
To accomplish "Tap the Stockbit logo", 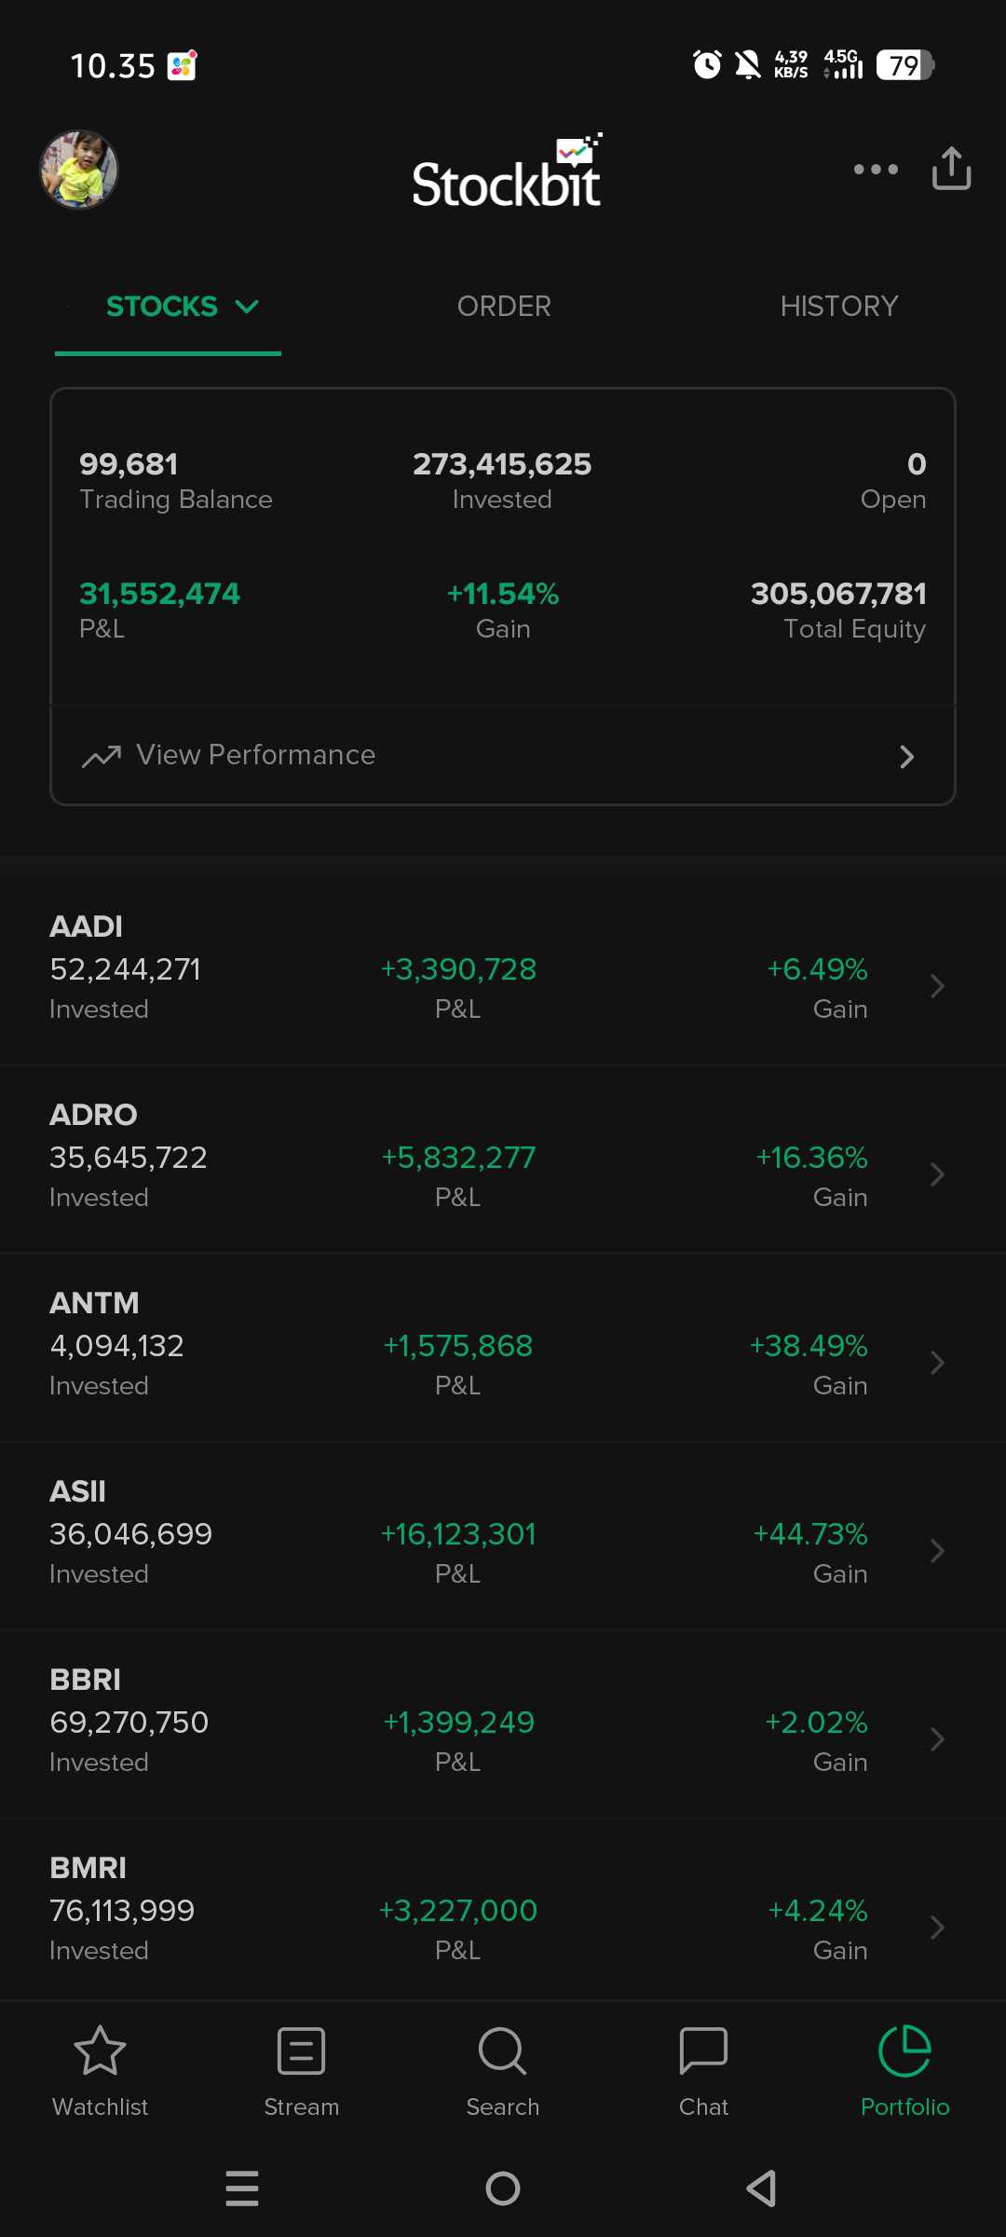I will coord(506,172).
